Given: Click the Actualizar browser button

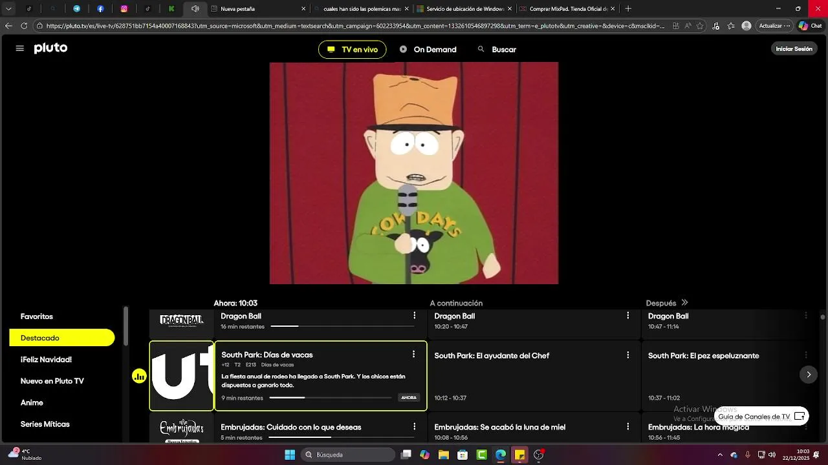Looking at the screenshot, I should tap(774, 26).
